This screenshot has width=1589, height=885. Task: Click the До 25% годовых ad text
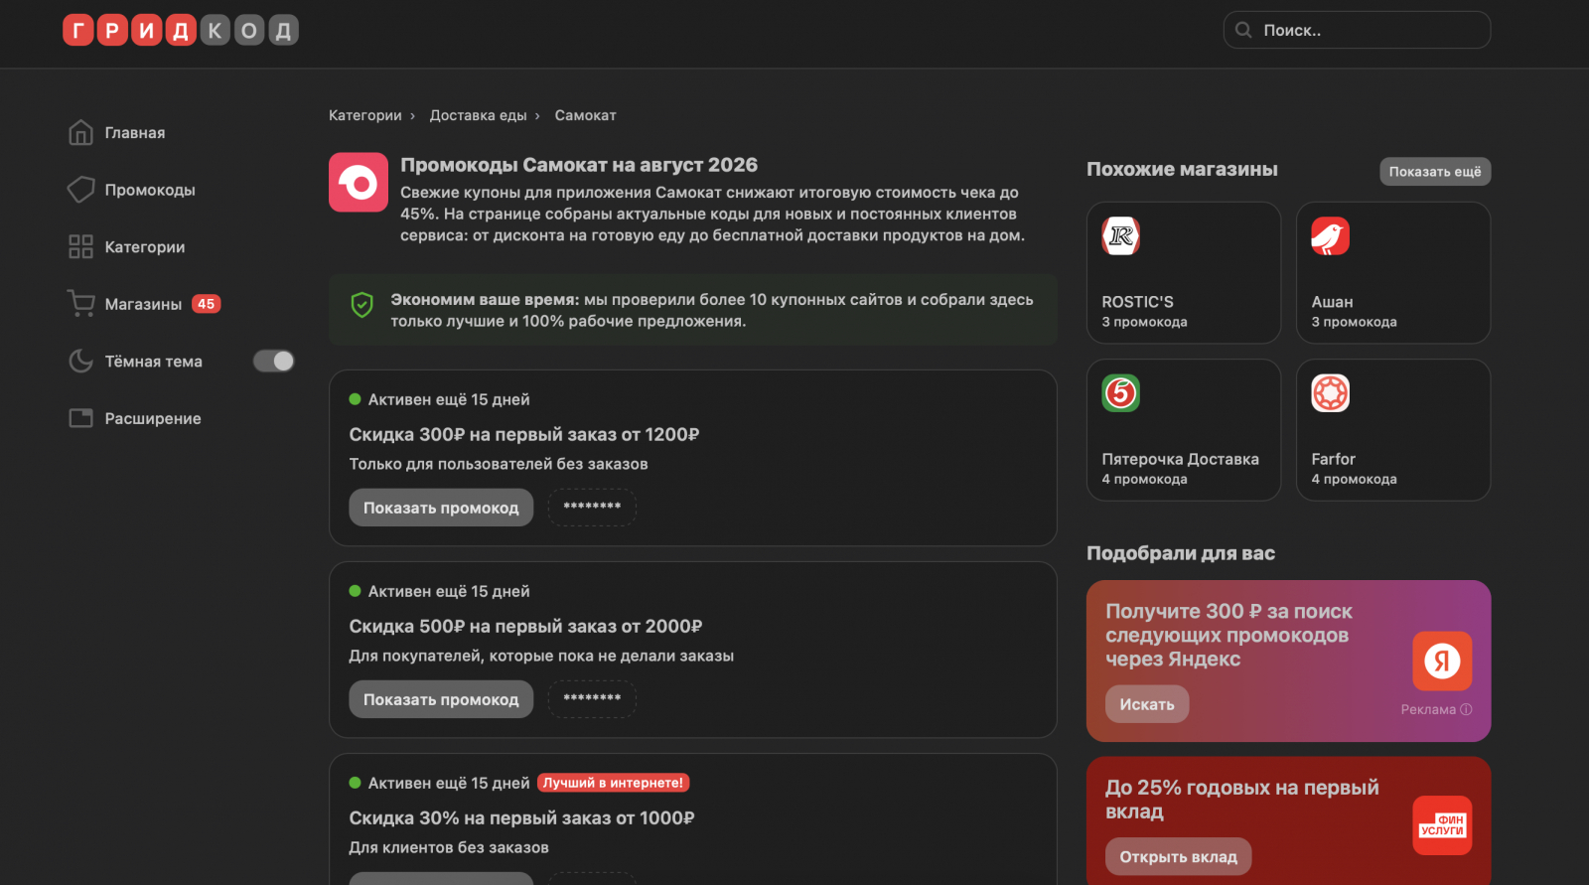1242,800
